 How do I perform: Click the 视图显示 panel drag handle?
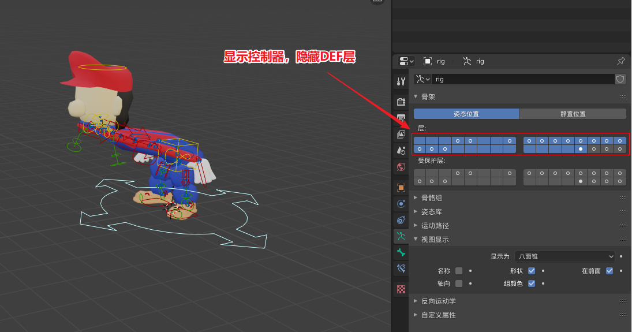tap(623, 239)
